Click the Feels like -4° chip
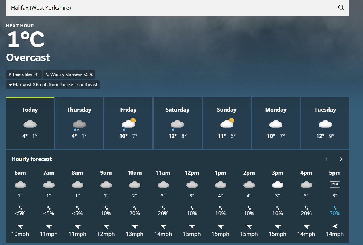The width and height of the screenshot is (363, 245). pyautogui.click(x=24, y=74)
